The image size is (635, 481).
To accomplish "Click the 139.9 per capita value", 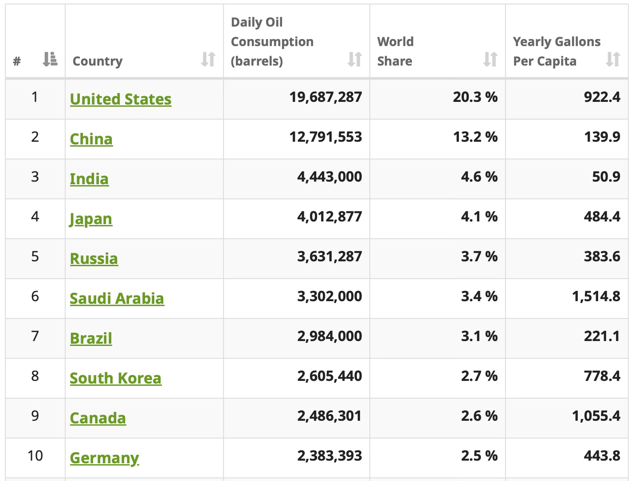I will (602, 137).
